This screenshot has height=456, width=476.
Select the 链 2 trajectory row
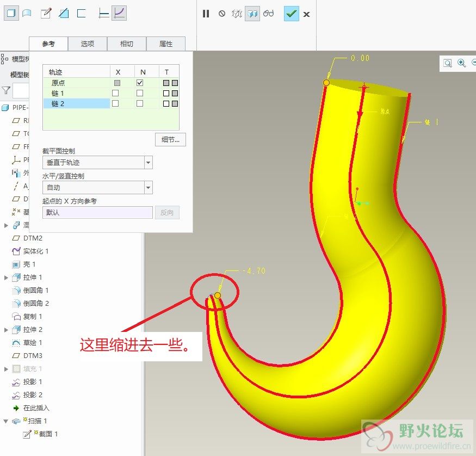[111, 103]
